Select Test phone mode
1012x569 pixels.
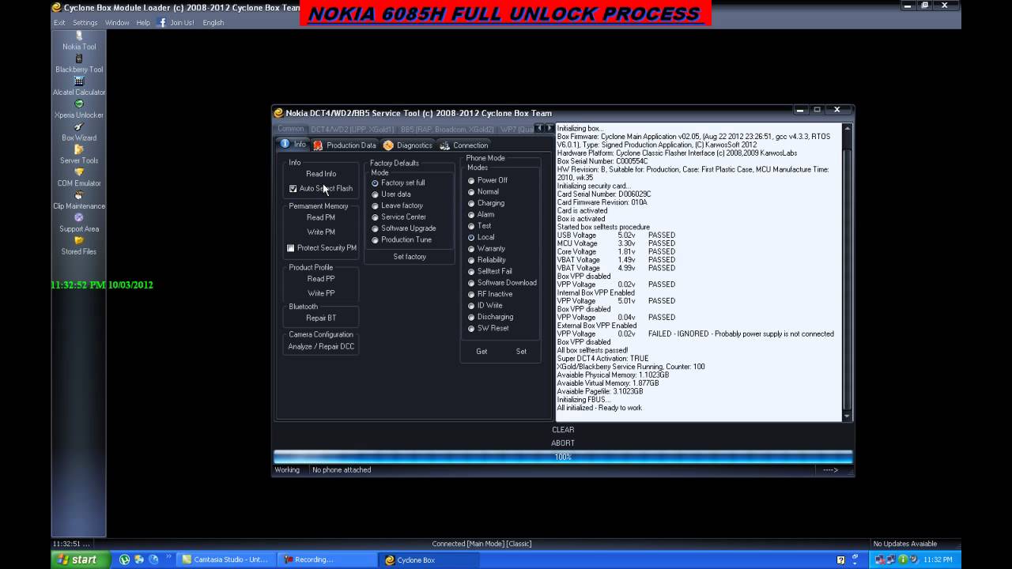pyautogui.click(x=471, y=226)
